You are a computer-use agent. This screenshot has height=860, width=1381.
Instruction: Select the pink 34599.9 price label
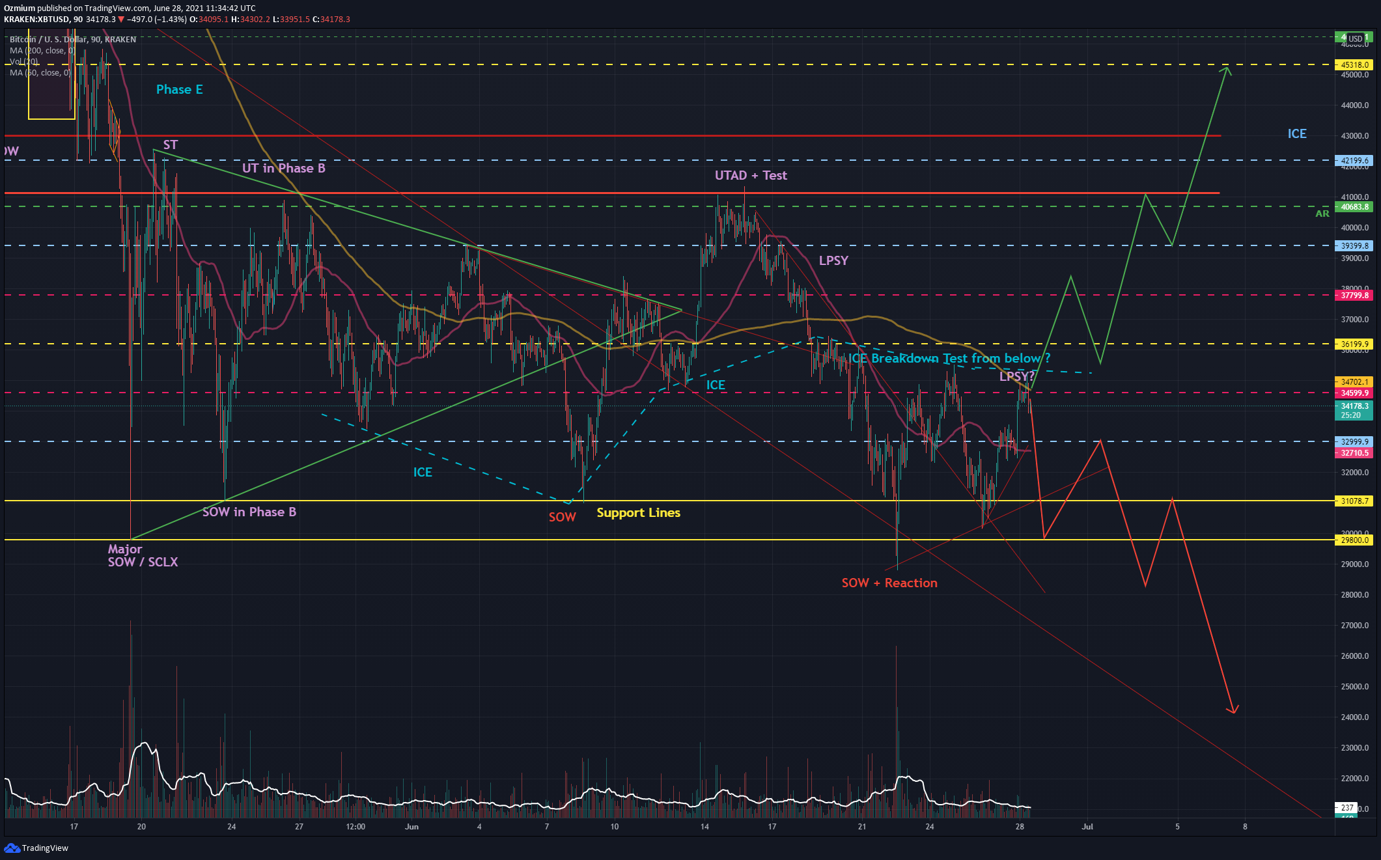click(1354, 393)
